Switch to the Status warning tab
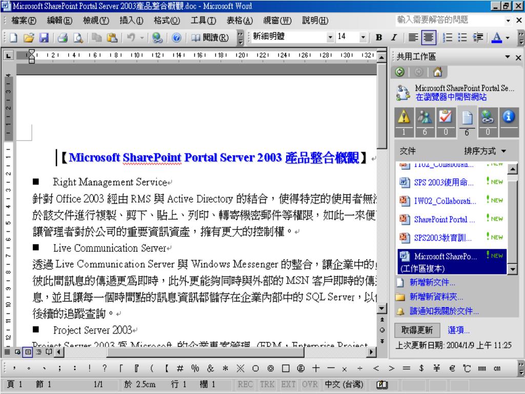Viewport: 525px width, 394px height. (x=404, y=122)
